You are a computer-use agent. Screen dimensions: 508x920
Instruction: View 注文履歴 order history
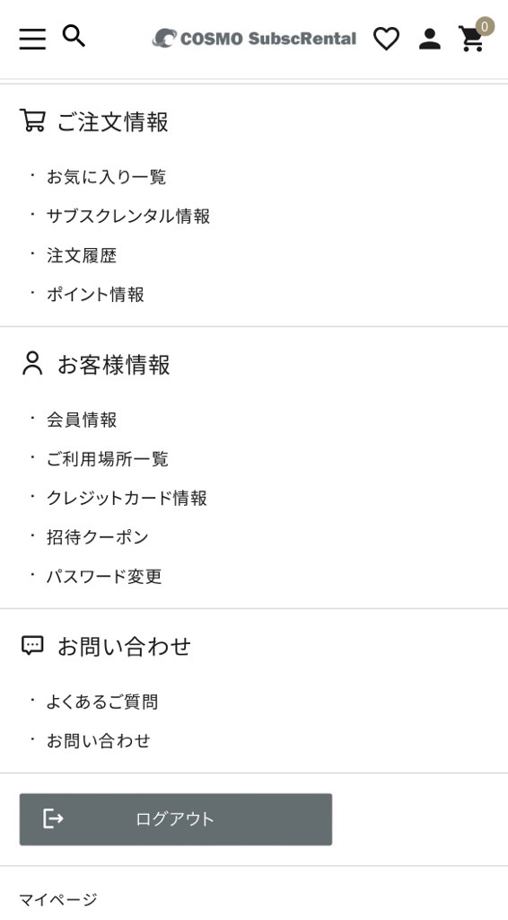pyautogui.click(x=82, y=255)
